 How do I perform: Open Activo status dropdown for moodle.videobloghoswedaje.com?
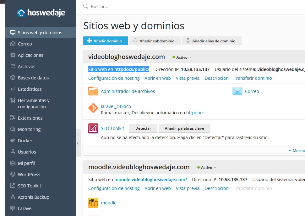click(207, 168)
